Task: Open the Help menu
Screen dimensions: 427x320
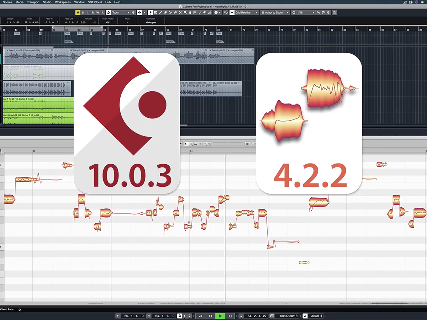Action: (117, 2)
